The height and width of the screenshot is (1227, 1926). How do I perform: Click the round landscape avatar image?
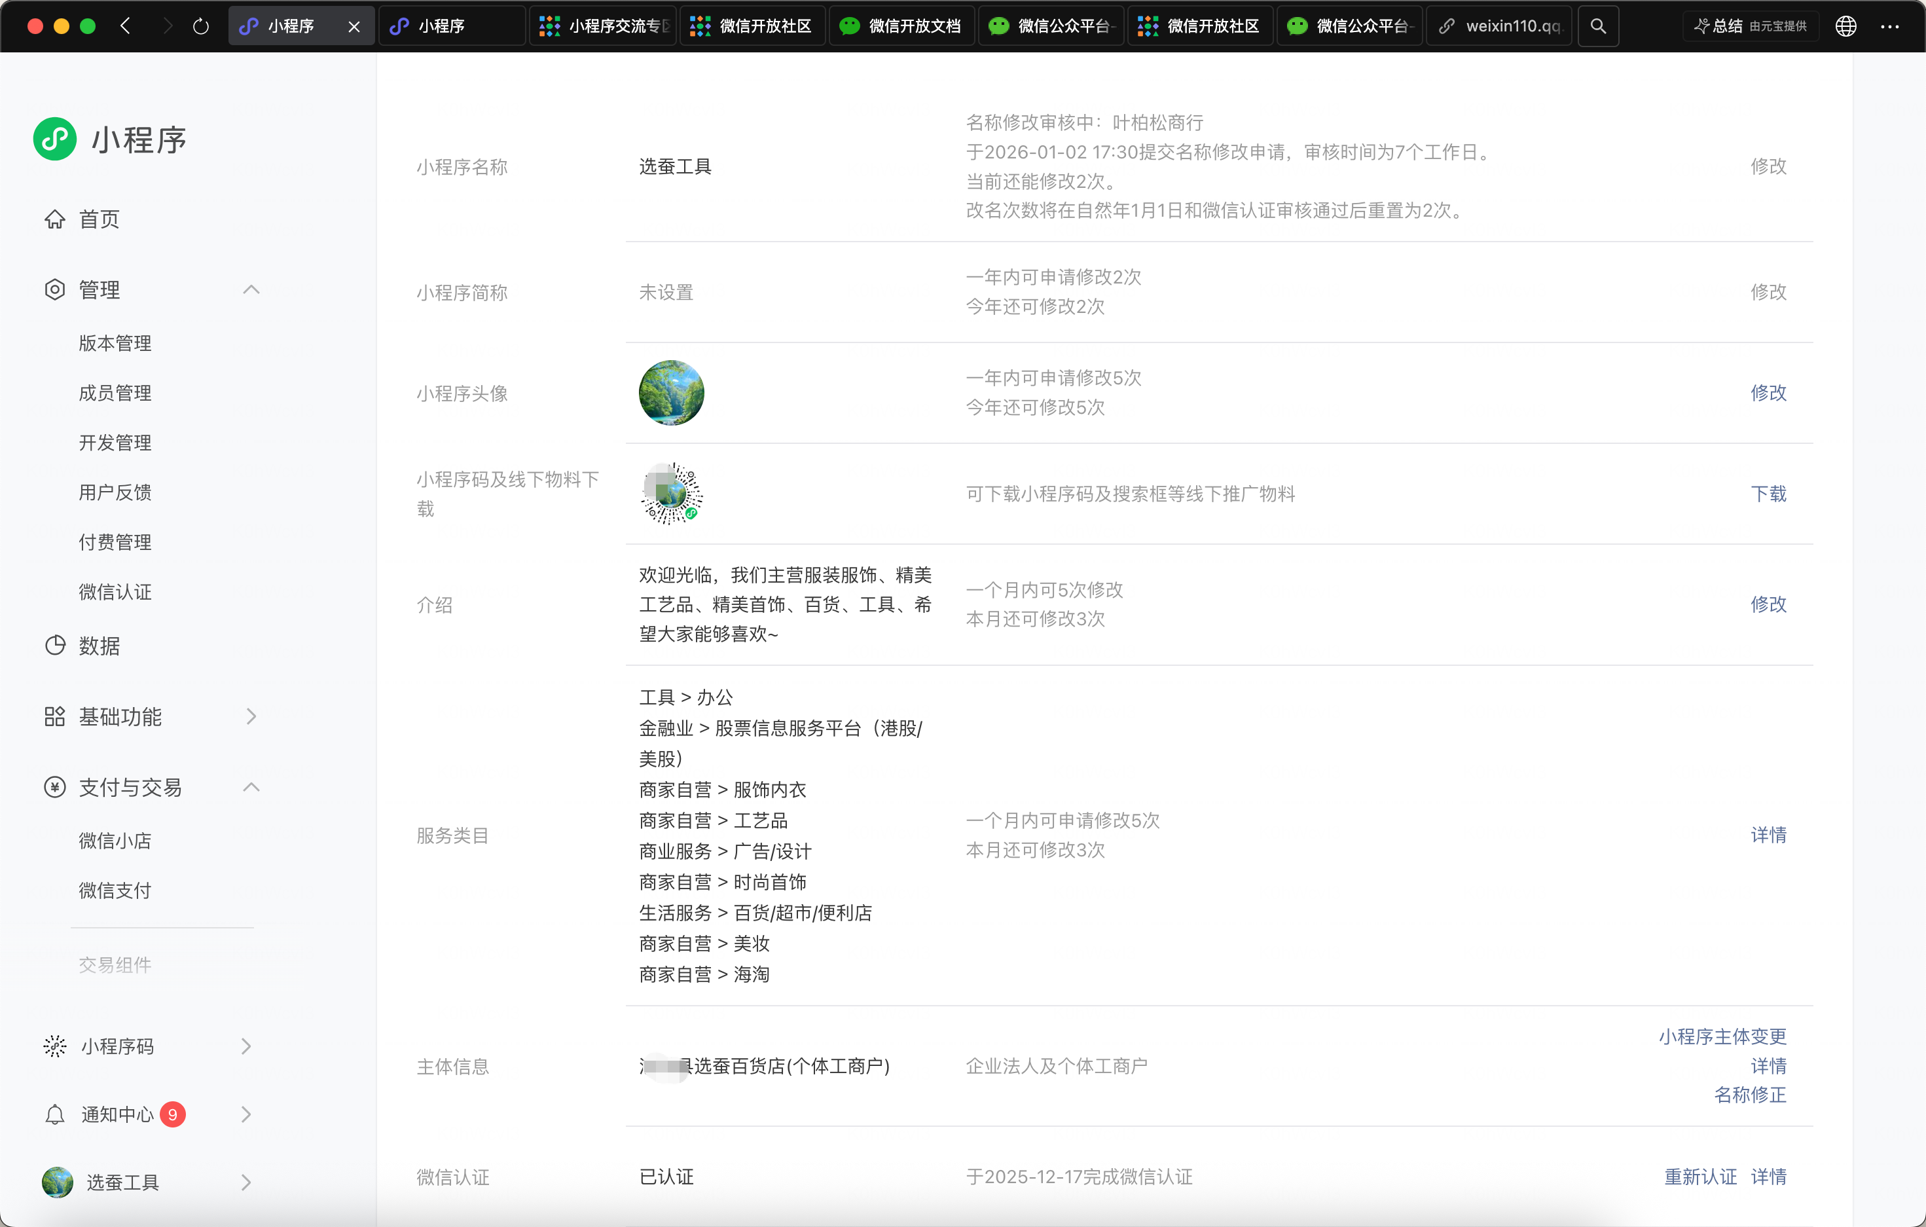click(671, 393)
